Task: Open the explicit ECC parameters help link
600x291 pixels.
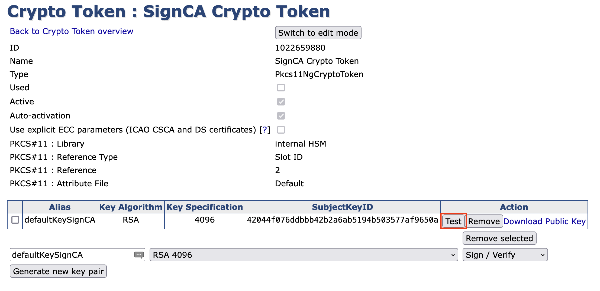Action: tap(265, 130)
